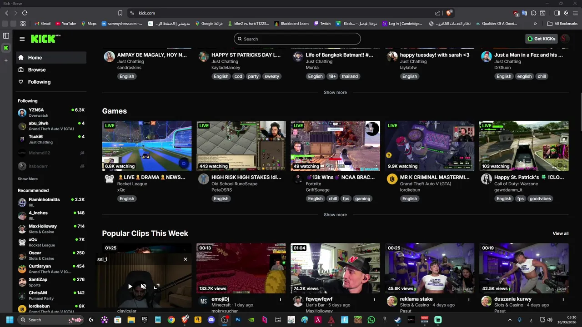Open Flaminhotmitts recommended channel
This screenshot has height=327, width=582.
51,202
